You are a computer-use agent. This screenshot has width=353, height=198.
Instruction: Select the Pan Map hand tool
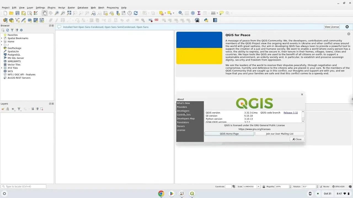[45, 13]
